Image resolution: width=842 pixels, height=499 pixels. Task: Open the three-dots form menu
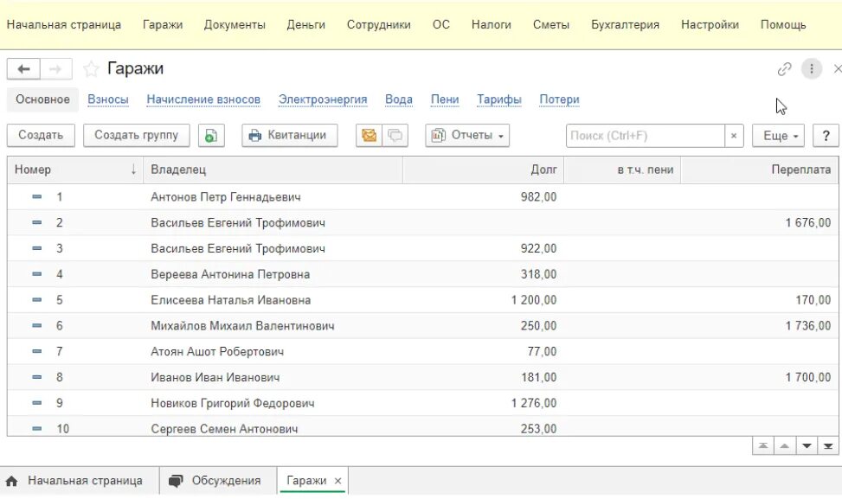(812, 68)
